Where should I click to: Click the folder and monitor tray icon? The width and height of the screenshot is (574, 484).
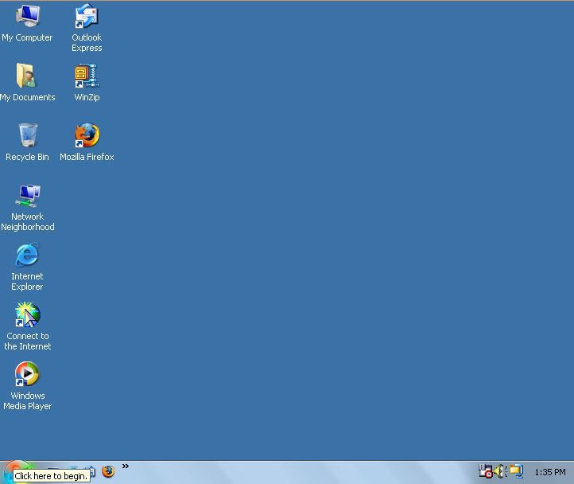(x=517, y=471)
